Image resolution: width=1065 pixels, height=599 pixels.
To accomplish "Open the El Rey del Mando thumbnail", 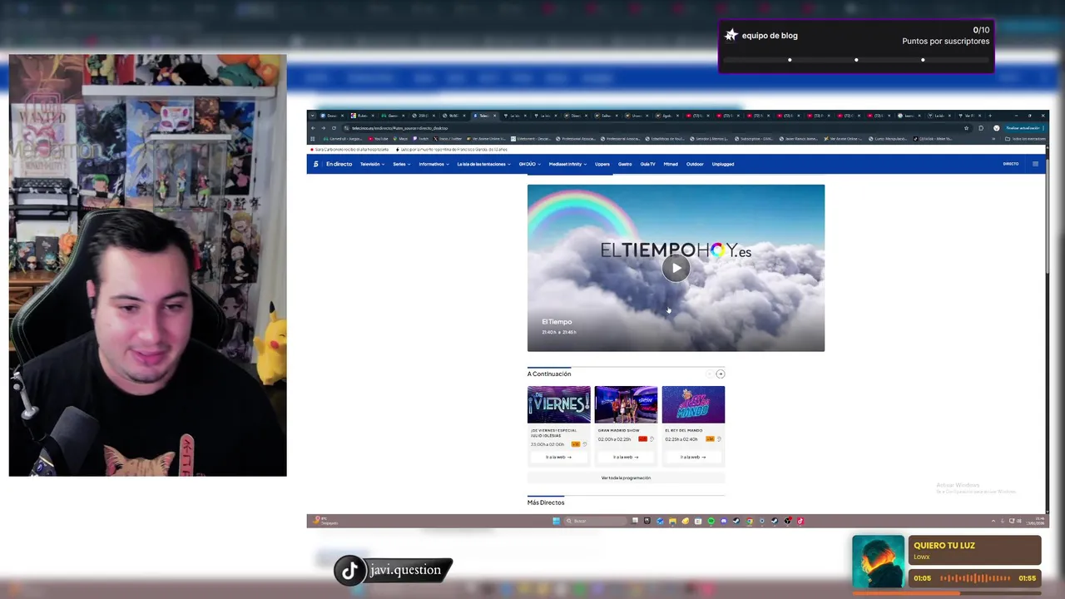I will [693, 404].
